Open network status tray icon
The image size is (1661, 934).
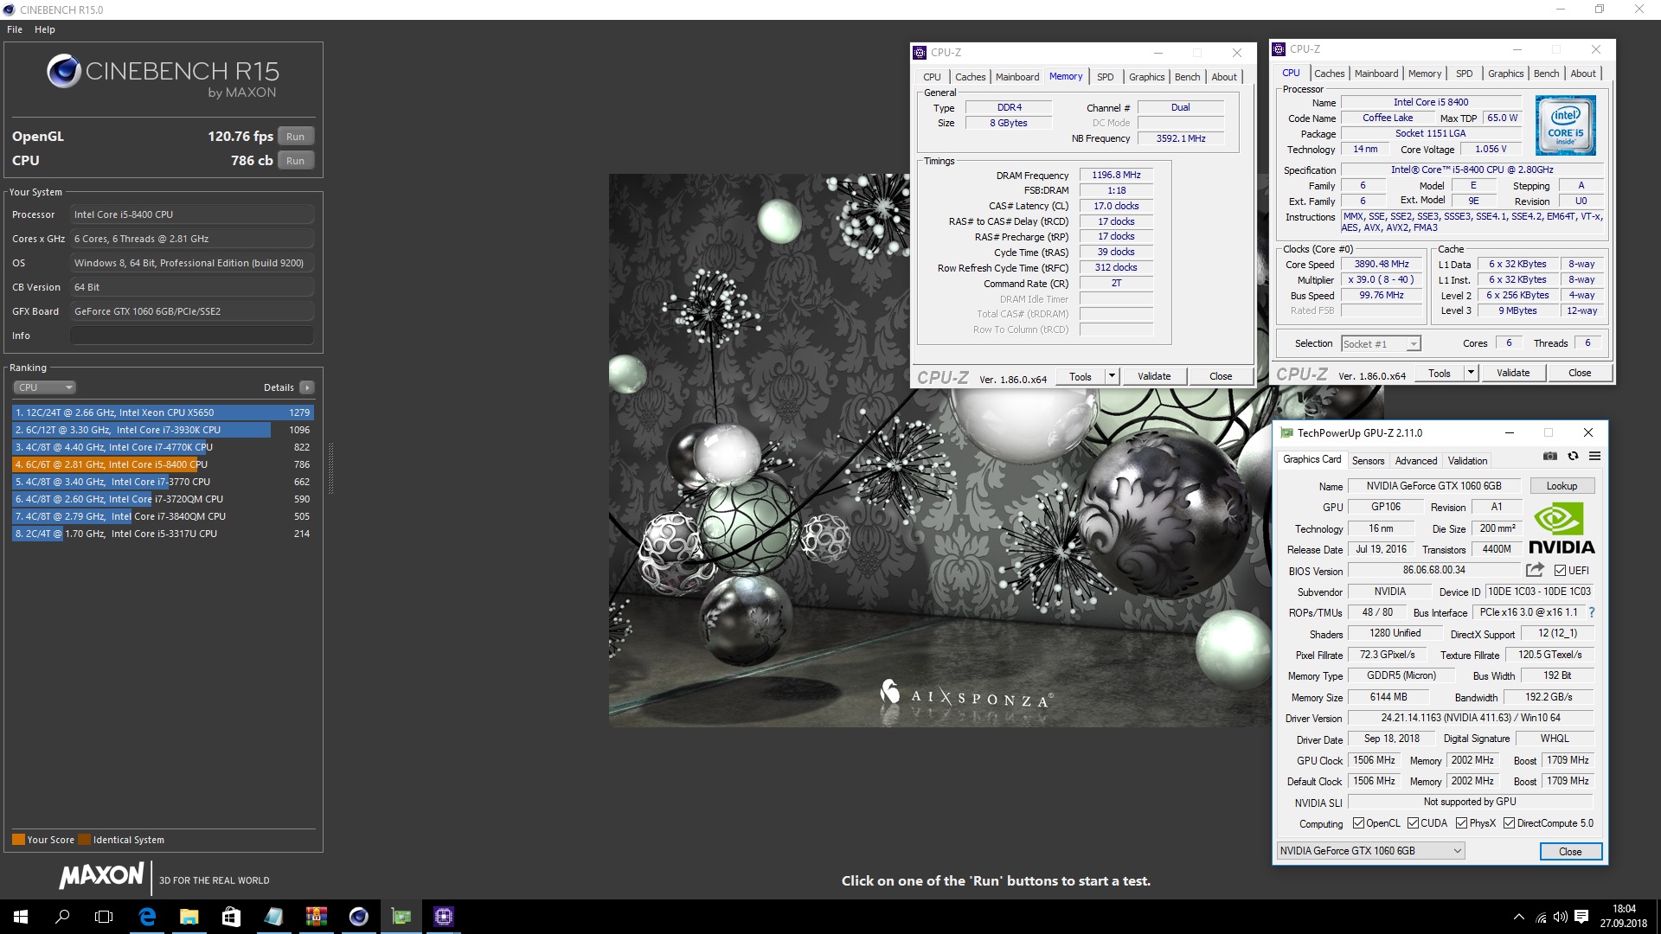(1541, 917)
